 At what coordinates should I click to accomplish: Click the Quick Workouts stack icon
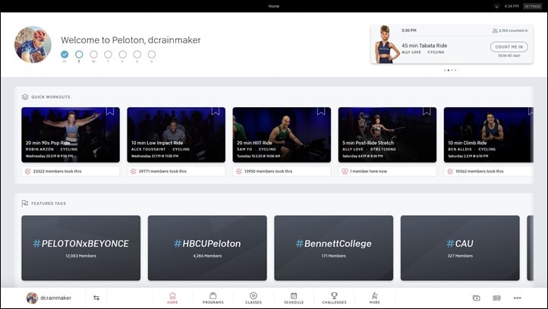(x=25, y=97)
